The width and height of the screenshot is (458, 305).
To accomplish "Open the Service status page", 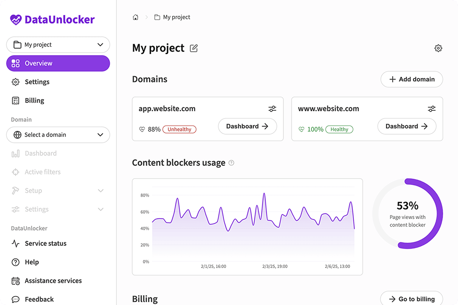I will [x=45, y=243].
